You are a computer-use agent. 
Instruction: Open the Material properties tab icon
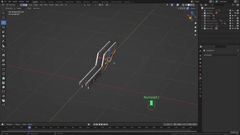(x=200, y=96)
